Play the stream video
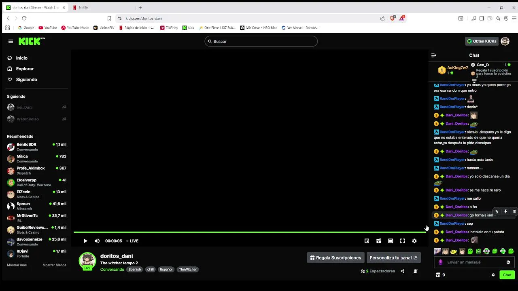This screenshot has height=291, width=518. click(85, 241)
